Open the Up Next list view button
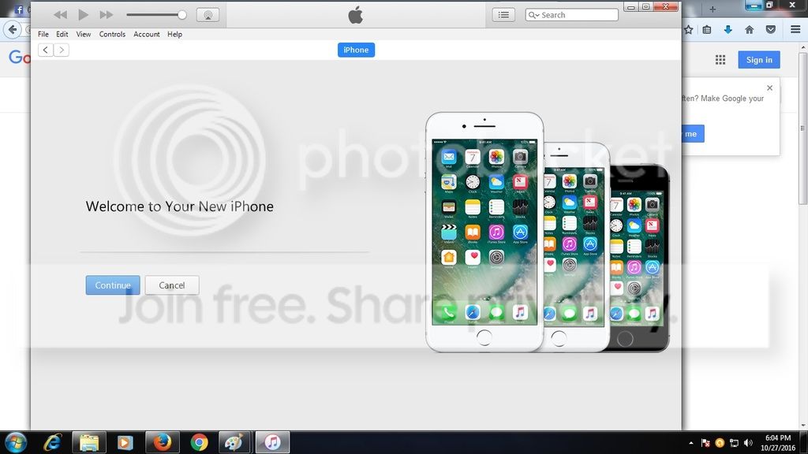Image resolution: width=808 pixels, height=454 pixels. 503,15
